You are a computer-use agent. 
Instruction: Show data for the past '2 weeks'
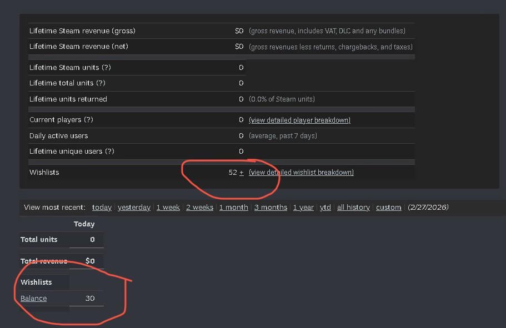199,208
